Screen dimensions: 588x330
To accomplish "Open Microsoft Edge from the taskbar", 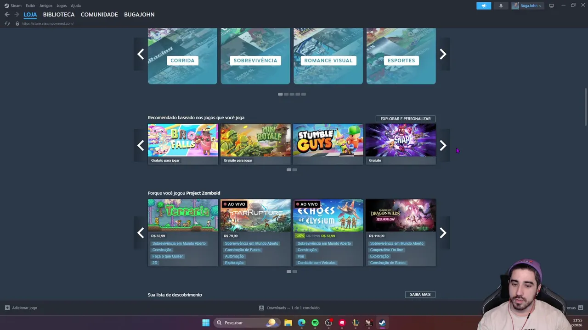I will tap(301, 323).
